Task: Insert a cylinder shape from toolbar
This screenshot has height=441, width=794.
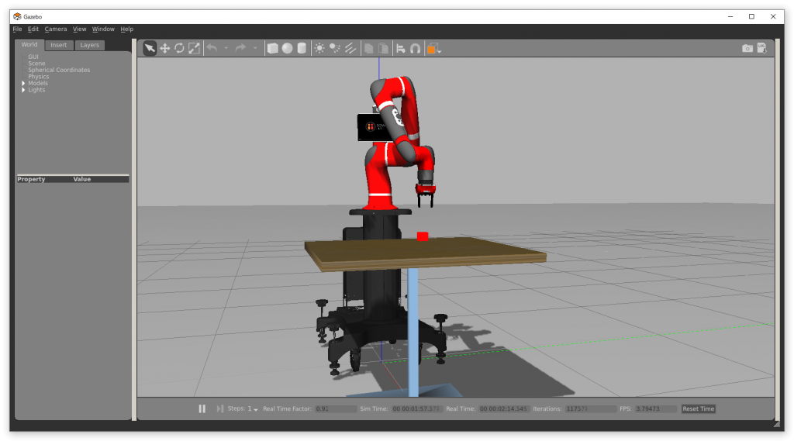Action: 302,48
